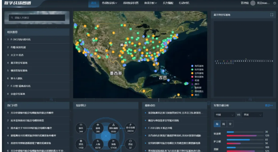This screenshot has height=152, width=278.
Task: Toggle the 海 segment in force analysis
Action: 217,124
